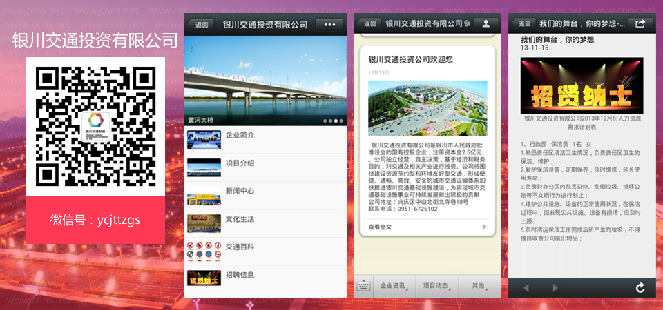This screenshot has height=310, width=663.
Task: Tap the share icon in article screen
Action: coord(640,24)
